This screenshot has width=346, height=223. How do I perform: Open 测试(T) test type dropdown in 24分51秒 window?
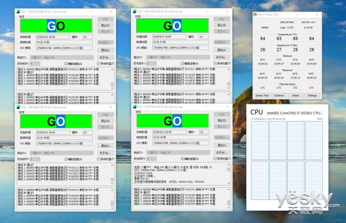178,58
